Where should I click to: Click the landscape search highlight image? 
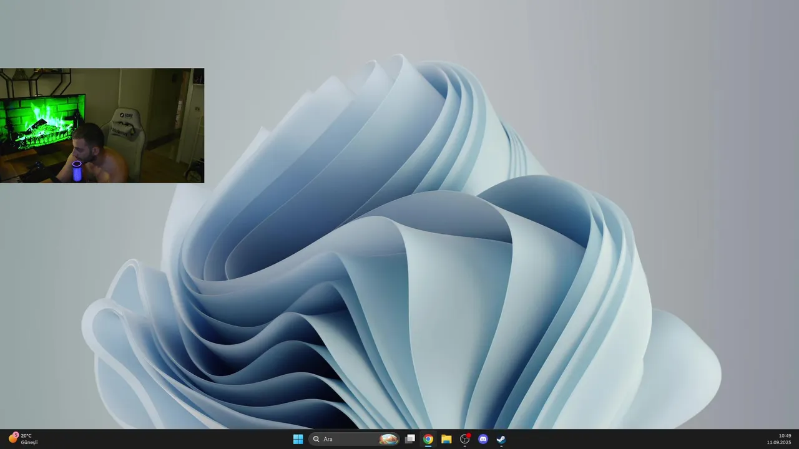pyautogui.click(x=388, y=439)
